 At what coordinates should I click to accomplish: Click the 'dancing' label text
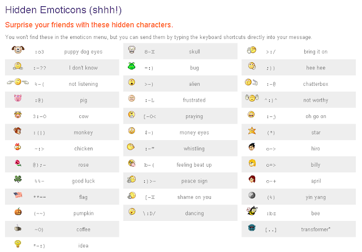click(194, 214)
